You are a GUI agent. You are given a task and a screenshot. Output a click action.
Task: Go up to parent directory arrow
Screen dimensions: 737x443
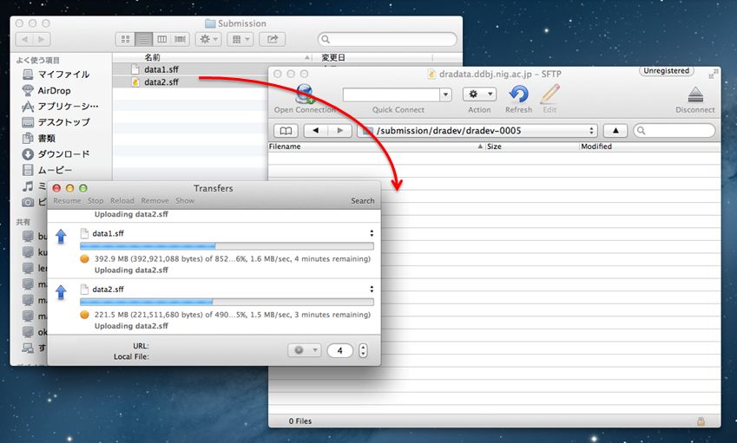(x=615, y=130)
